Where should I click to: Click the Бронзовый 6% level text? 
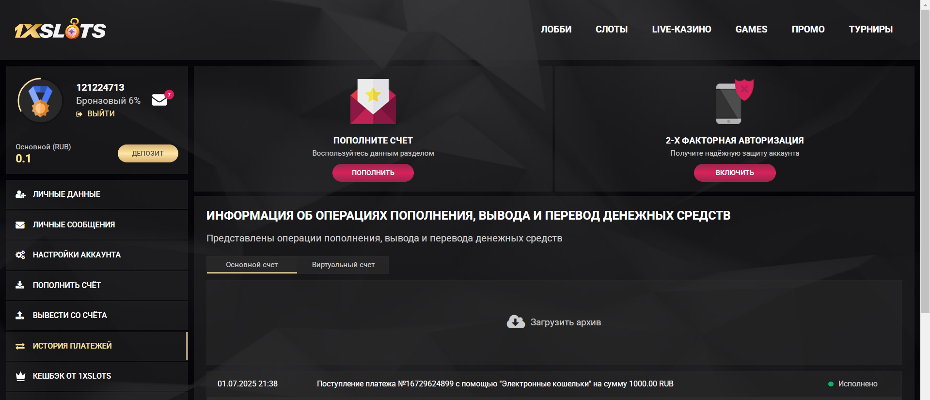pos(108,100)
